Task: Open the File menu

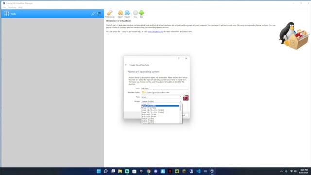Action: click(x=4, y=8)
